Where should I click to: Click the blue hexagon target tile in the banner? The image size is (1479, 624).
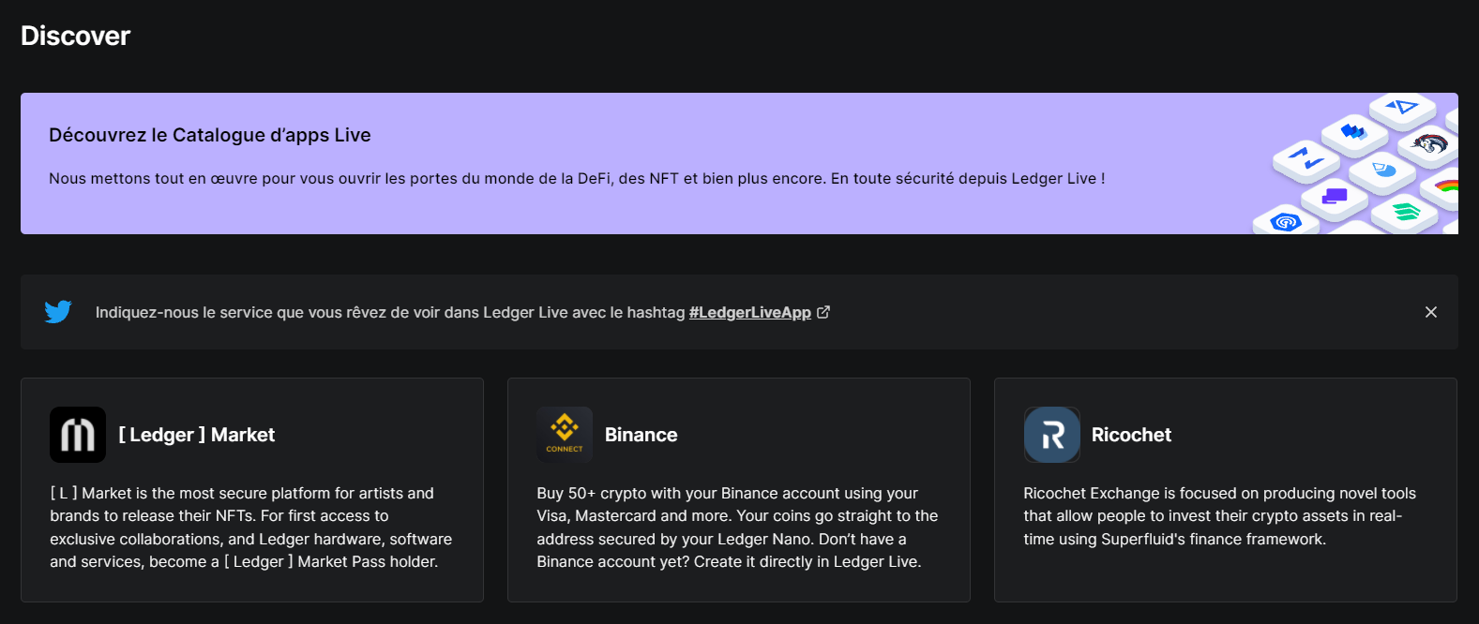point(1287,220)
